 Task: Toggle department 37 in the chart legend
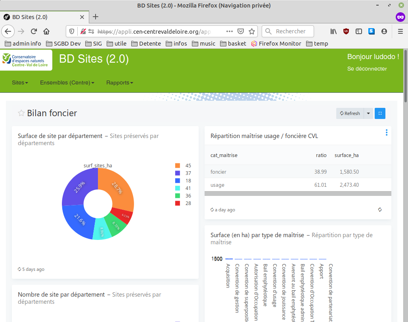tap(182, 173)
